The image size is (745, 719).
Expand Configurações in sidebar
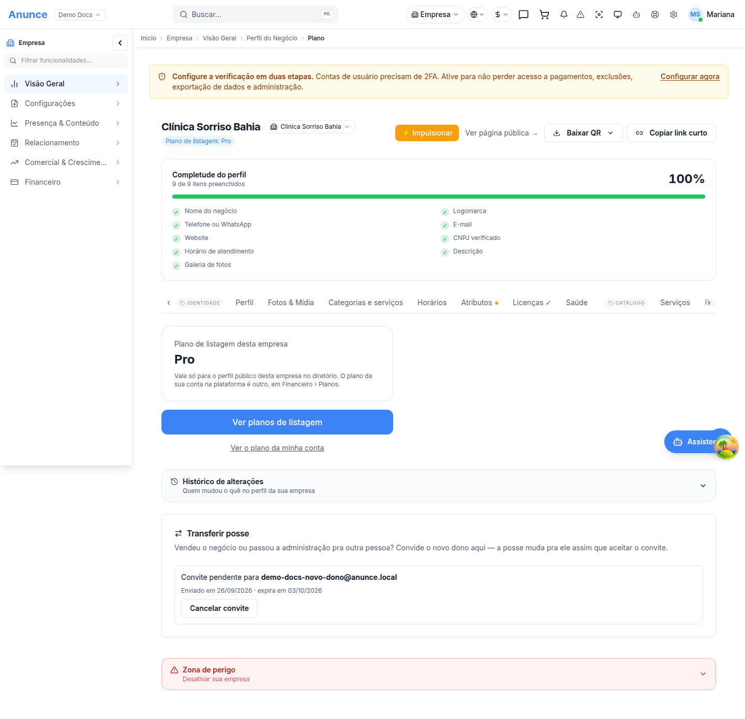click(66, 103)
